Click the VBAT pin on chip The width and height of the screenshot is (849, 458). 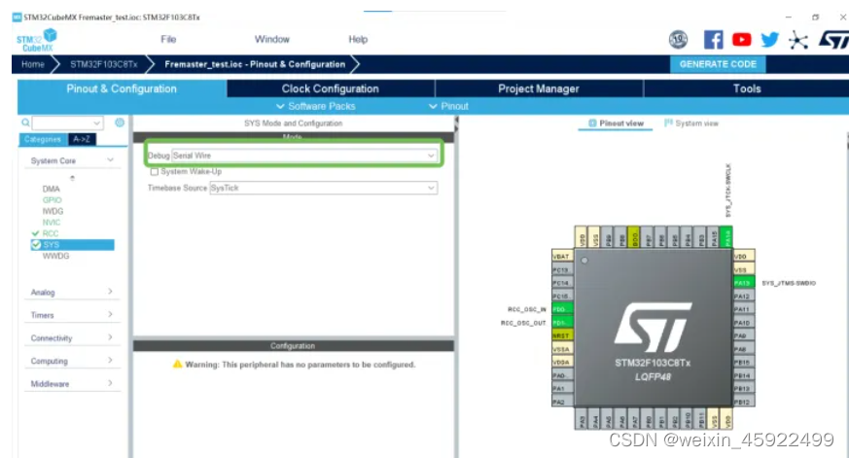[x=562, y=256]
